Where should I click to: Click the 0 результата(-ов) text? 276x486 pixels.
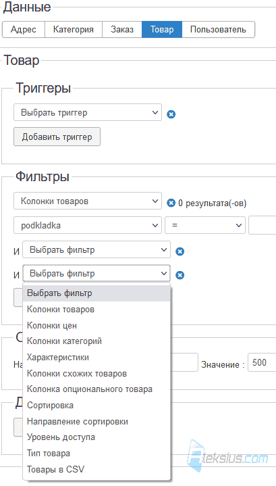coord(213,203)
